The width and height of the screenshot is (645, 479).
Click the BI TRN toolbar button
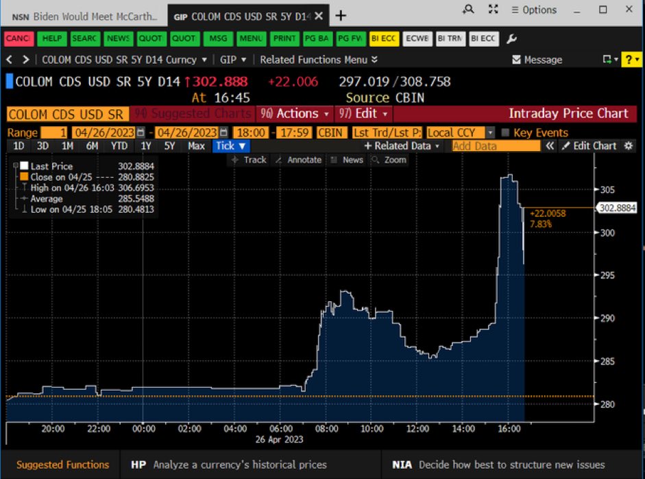pos(450,38)
